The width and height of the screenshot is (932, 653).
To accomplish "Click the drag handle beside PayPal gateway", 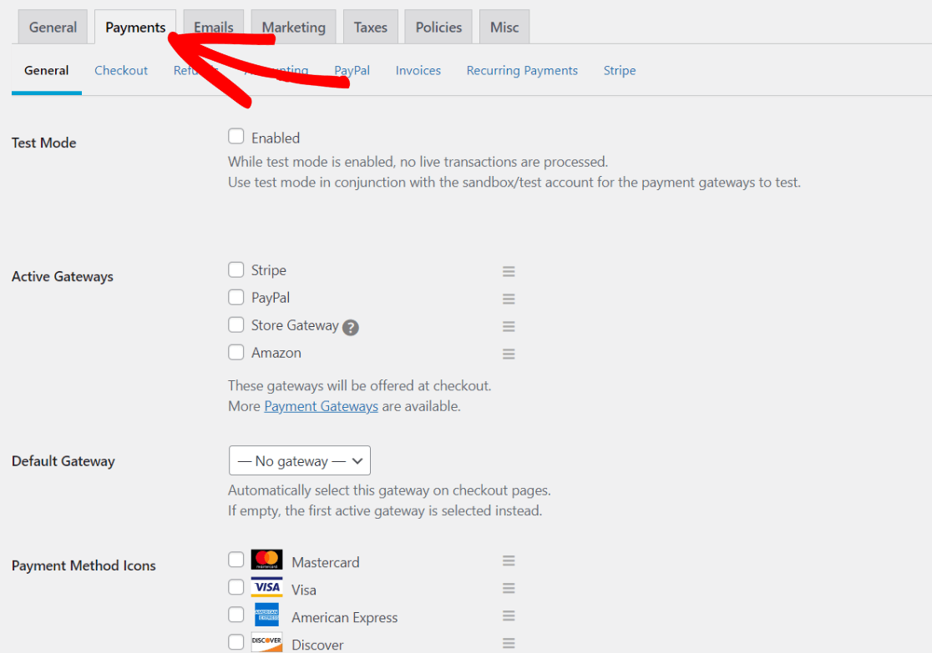I will pos(509,299).
